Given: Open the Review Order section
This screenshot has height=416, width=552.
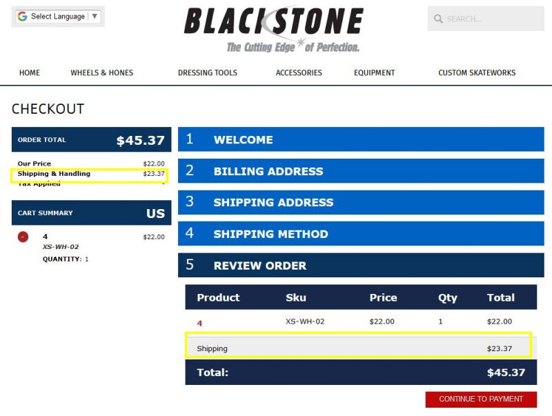Looking at the screenshot, I should [x=362, y=266].
